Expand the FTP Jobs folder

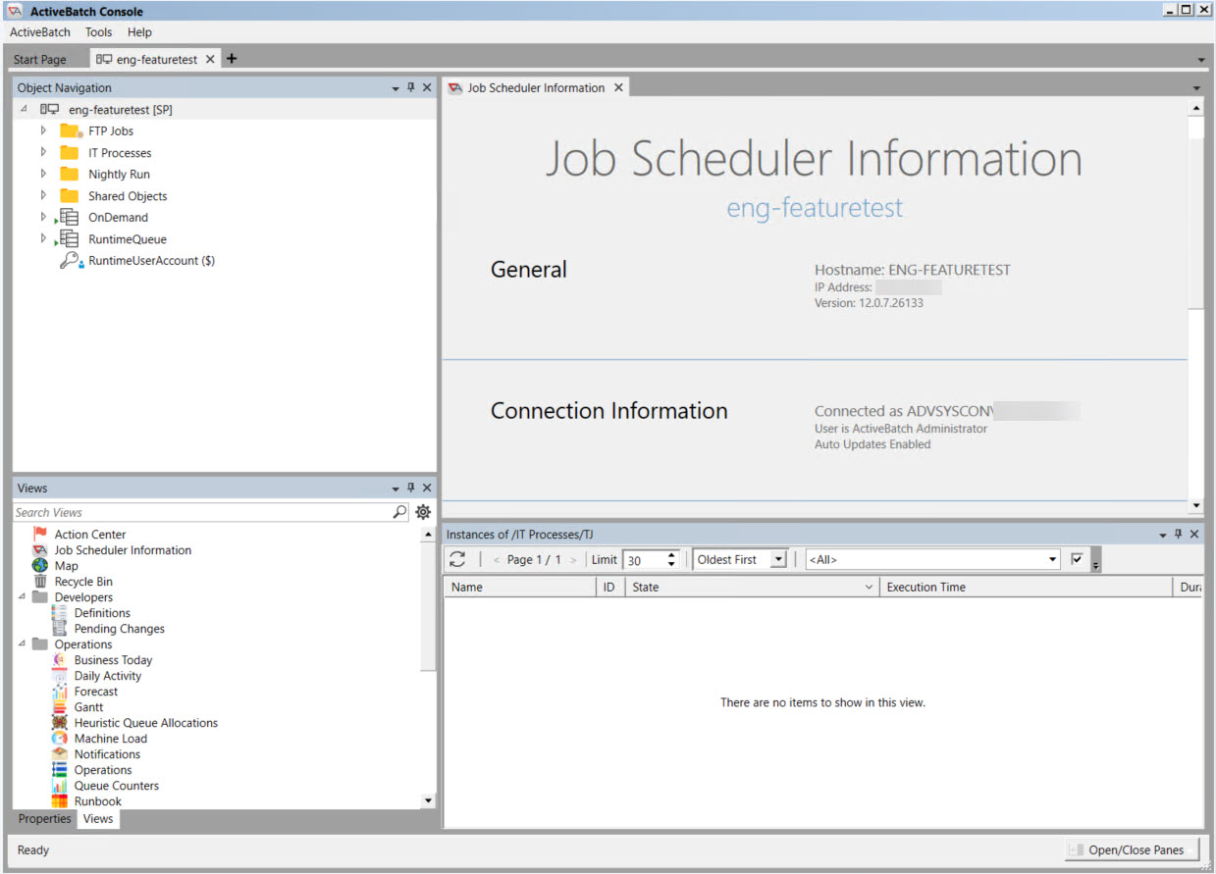43,130
